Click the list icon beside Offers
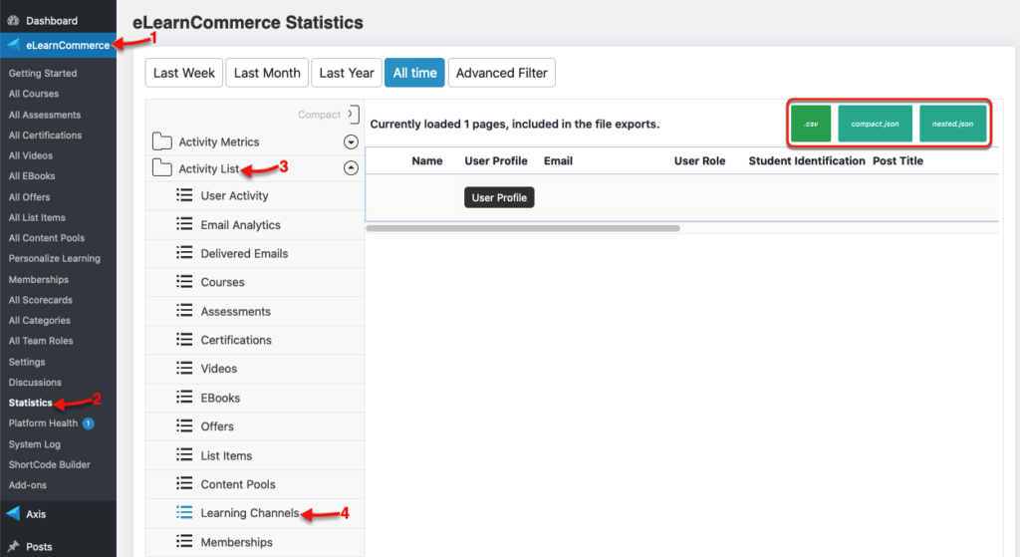The image size is (1020, 557). [x=184, y=425]
